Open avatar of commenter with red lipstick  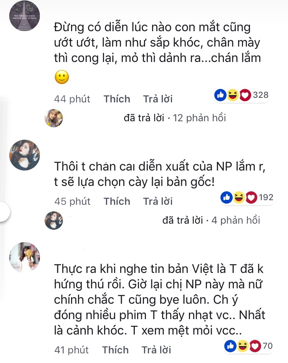25,155
